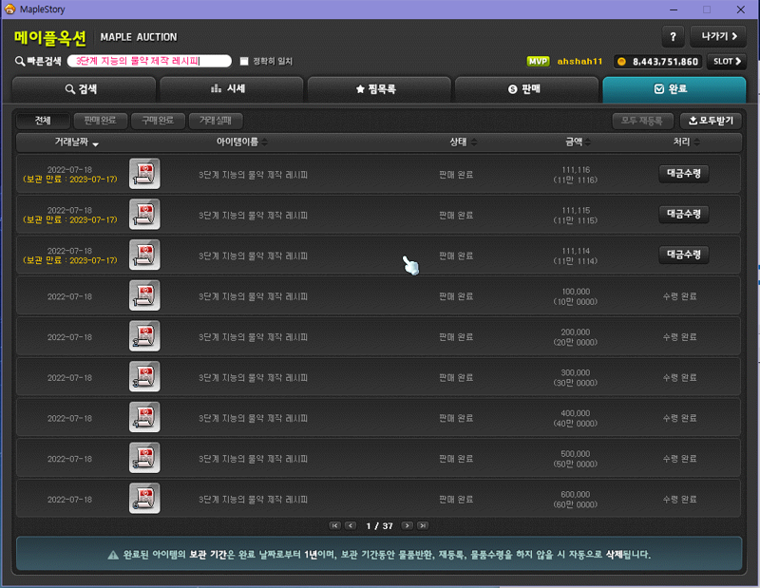
Task: Click the page indicator 1 / 37
Action: tap(379, 526)
